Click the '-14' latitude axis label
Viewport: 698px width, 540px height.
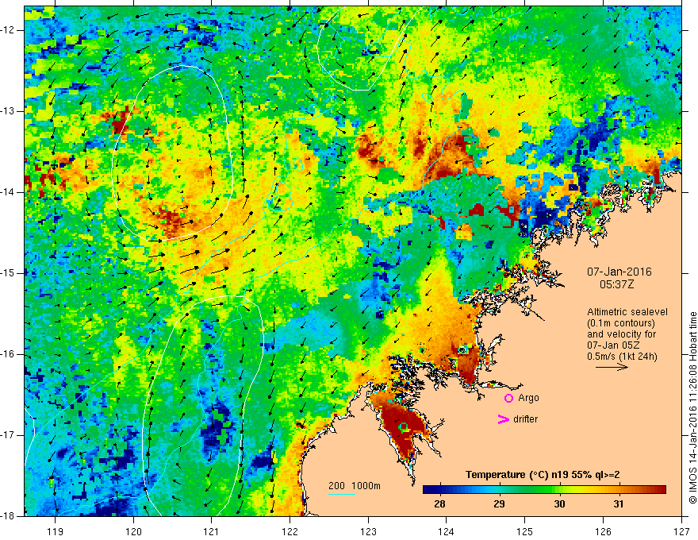[8, 192]
